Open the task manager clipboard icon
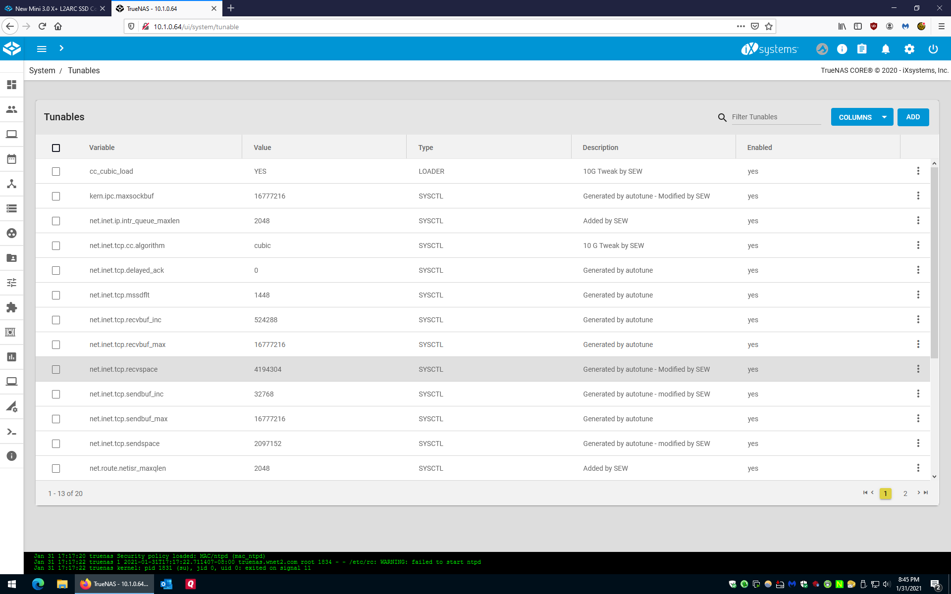The width and height of the screenshot is (951, 594). (862, 49)
